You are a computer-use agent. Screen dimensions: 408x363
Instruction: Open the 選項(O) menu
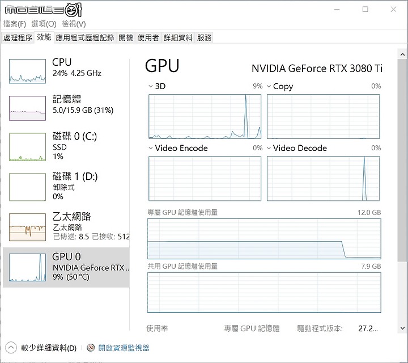(44, 24)
